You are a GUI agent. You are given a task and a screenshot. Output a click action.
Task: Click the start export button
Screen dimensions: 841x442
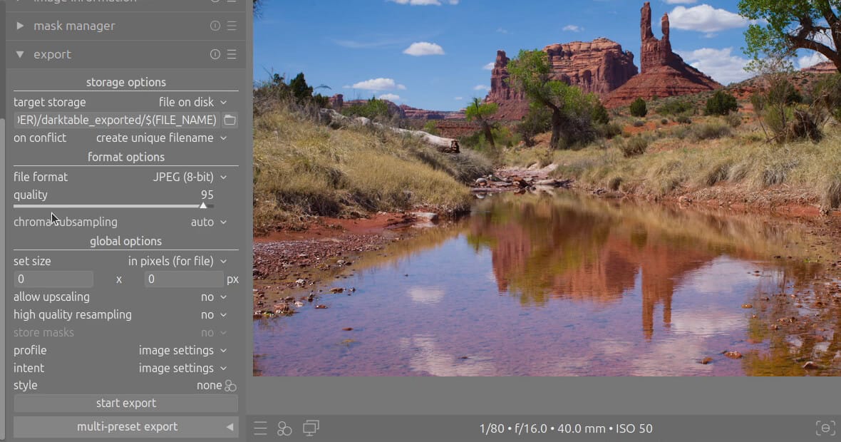[125, 404]
